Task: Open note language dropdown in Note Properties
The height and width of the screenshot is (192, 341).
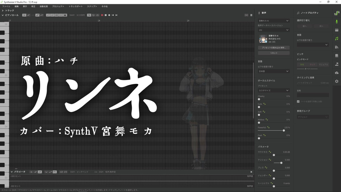Action: 313,45
